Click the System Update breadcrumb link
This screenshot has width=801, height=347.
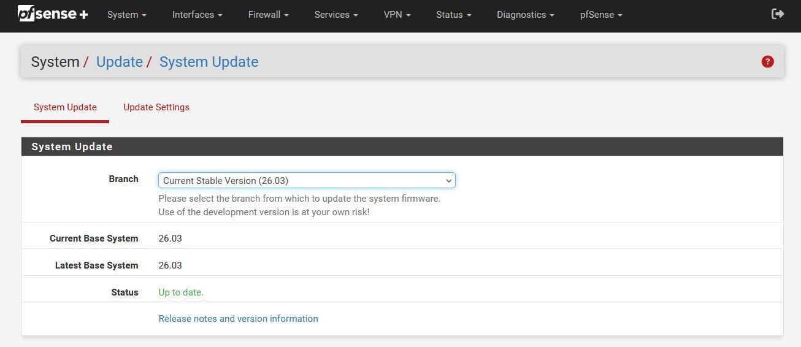click(209, 62)
